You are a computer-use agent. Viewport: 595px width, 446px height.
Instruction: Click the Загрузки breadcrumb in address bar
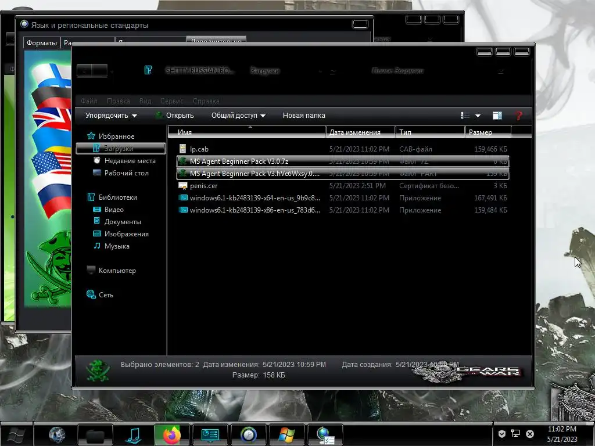point(264,70)
